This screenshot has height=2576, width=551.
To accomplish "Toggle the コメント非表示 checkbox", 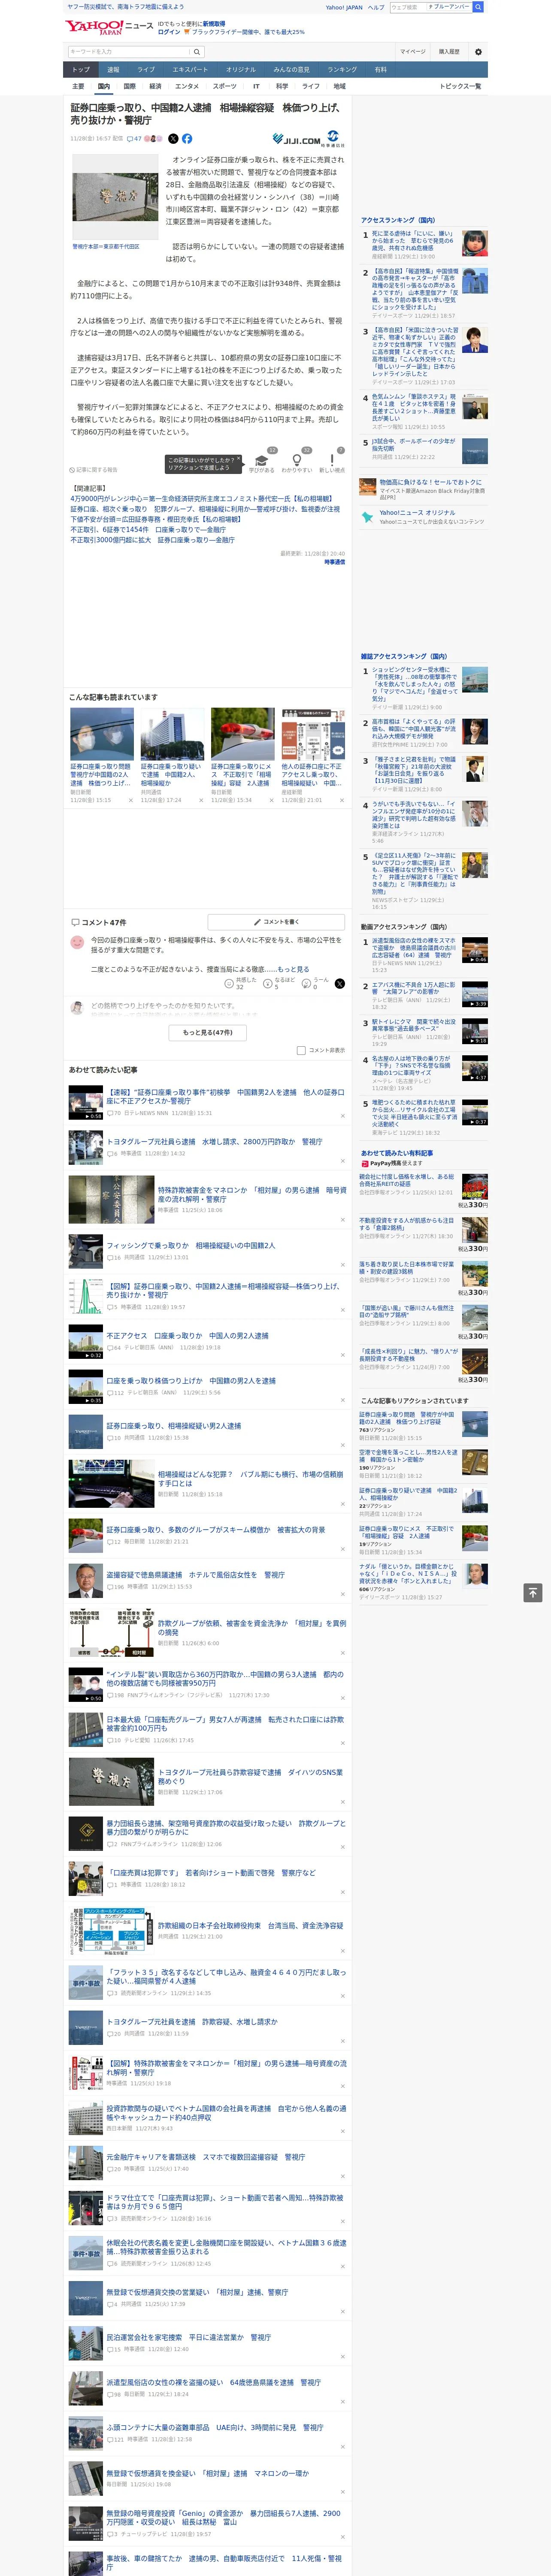I will 301,1050.
